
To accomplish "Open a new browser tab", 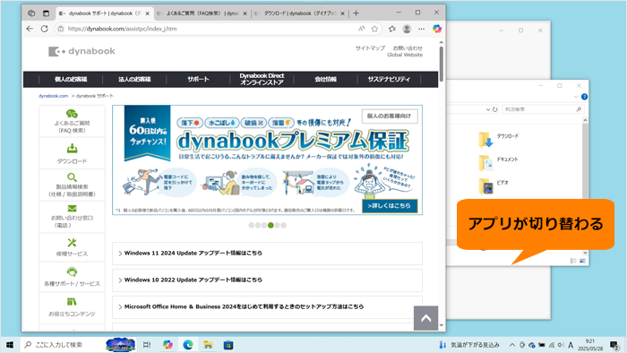I will (x=356, y=13).
